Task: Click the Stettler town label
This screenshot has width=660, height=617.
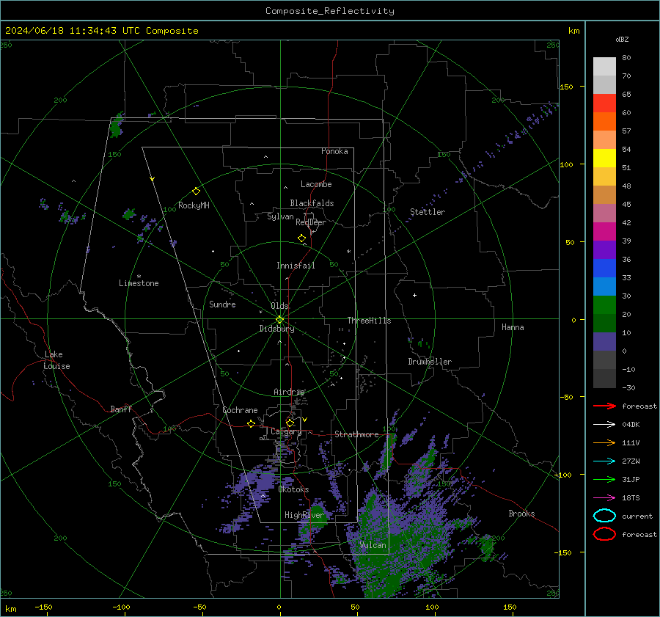Action: pos(428,212)
